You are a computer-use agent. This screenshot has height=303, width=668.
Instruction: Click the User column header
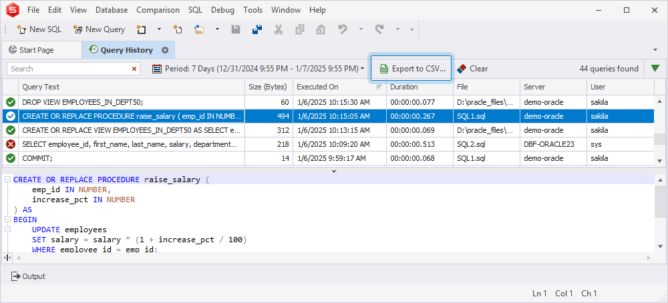coord(621,87)
